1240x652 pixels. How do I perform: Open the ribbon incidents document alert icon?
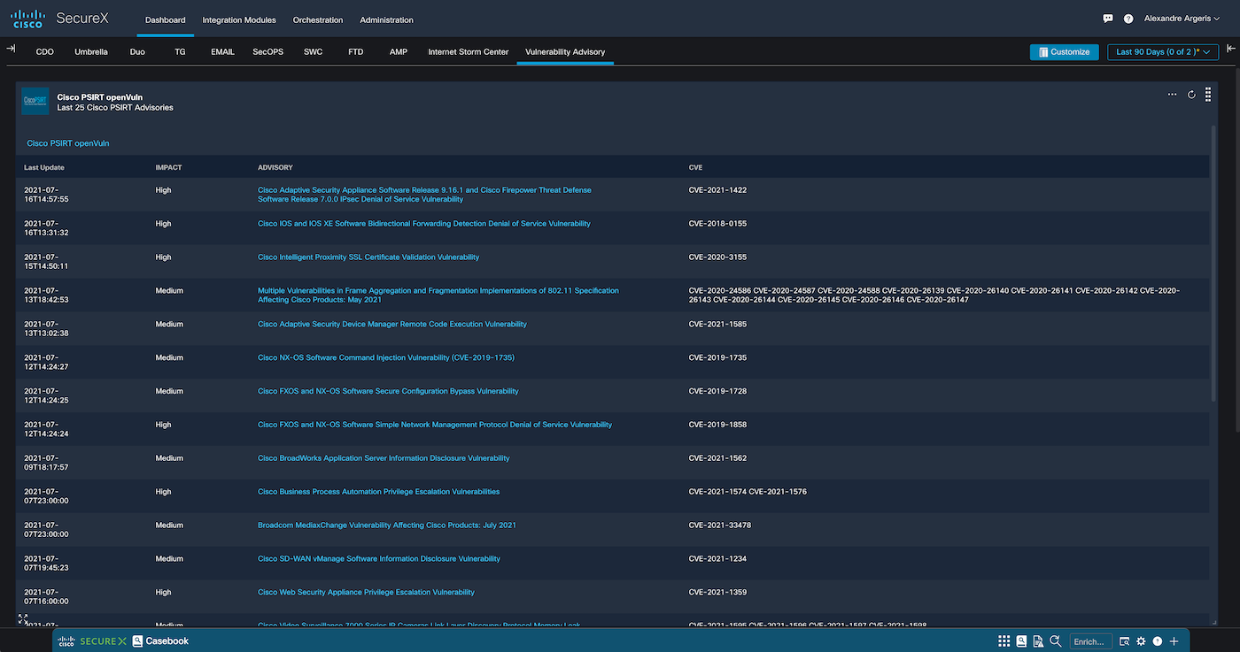[x=1038, y=641]
